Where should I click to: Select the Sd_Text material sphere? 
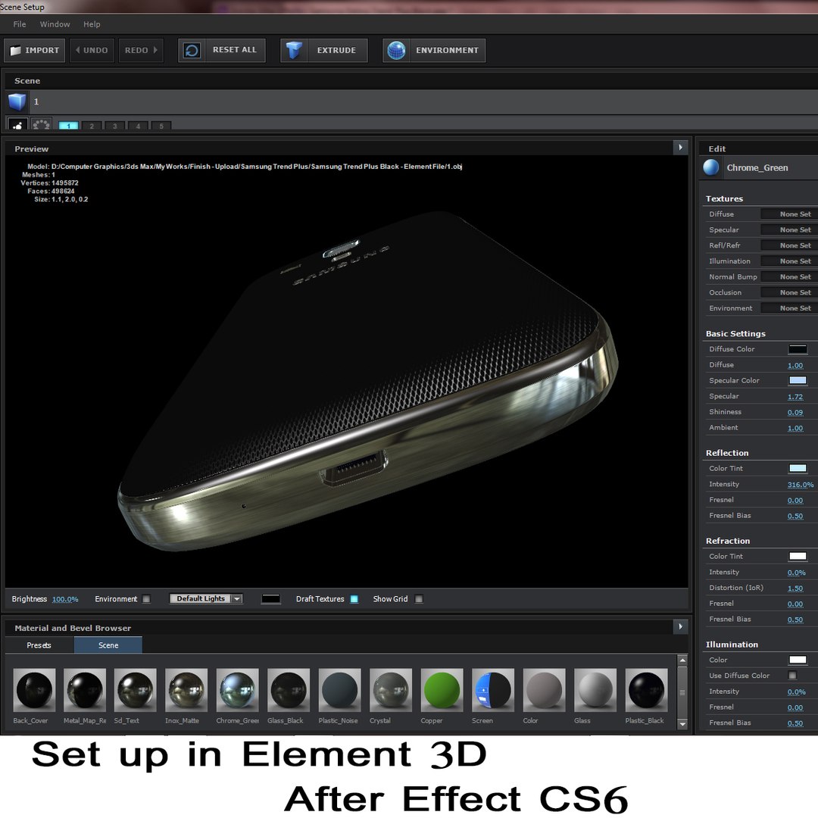[135, 690]
